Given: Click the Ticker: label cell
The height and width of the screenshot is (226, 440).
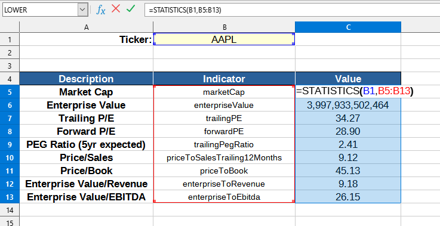Looking at the screenshot, I should tap(86, 39).
